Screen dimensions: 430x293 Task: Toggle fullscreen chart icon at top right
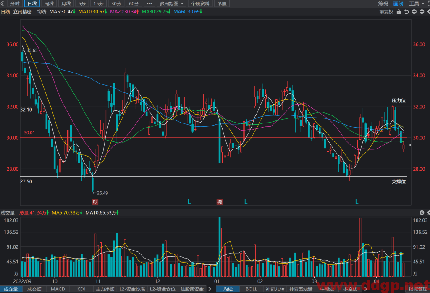tap(429, 3)
